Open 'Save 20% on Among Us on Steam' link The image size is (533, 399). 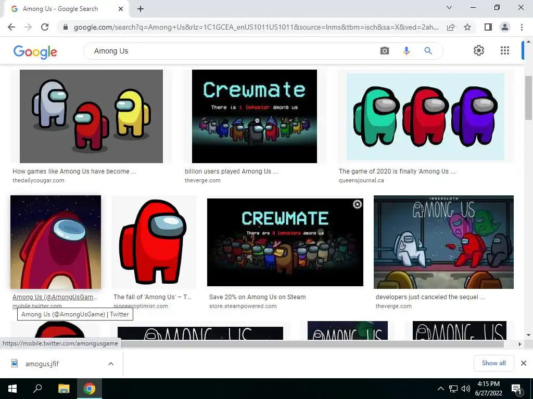click(257, 297)
